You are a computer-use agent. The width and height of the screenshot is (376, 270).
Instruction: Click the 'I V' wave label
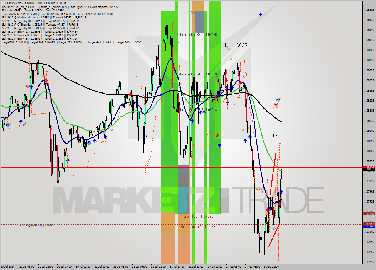(x=276, y=135)
